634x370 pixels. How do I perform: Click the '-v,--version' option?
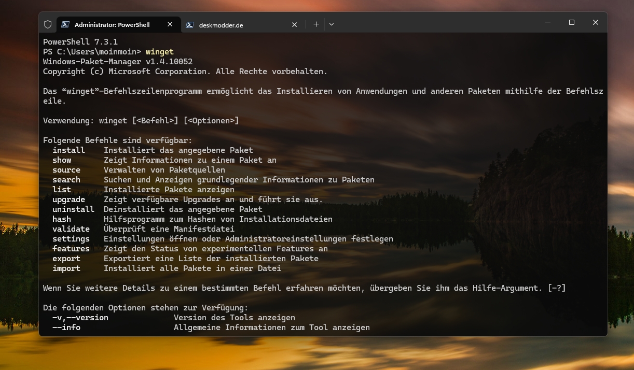click(80, 318)
